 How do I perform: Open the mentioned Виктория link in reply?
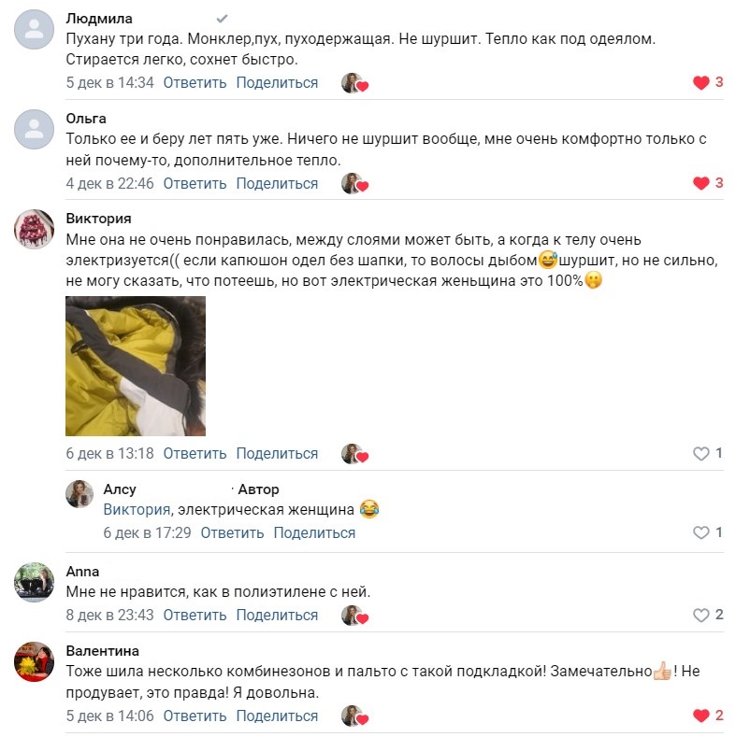coord(137,510)
